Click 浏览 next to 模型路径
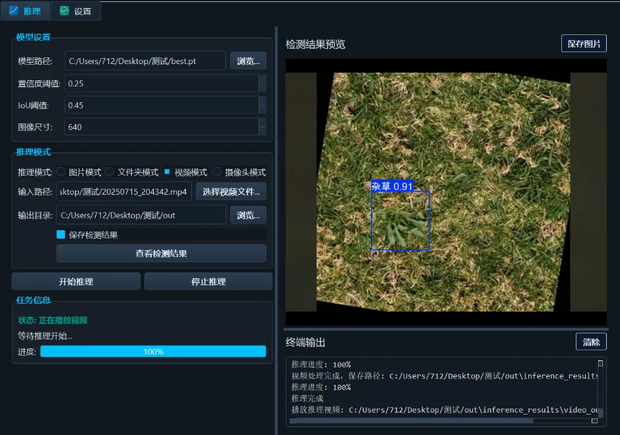Viewport: 620px width, 435px height. (249, 60)
